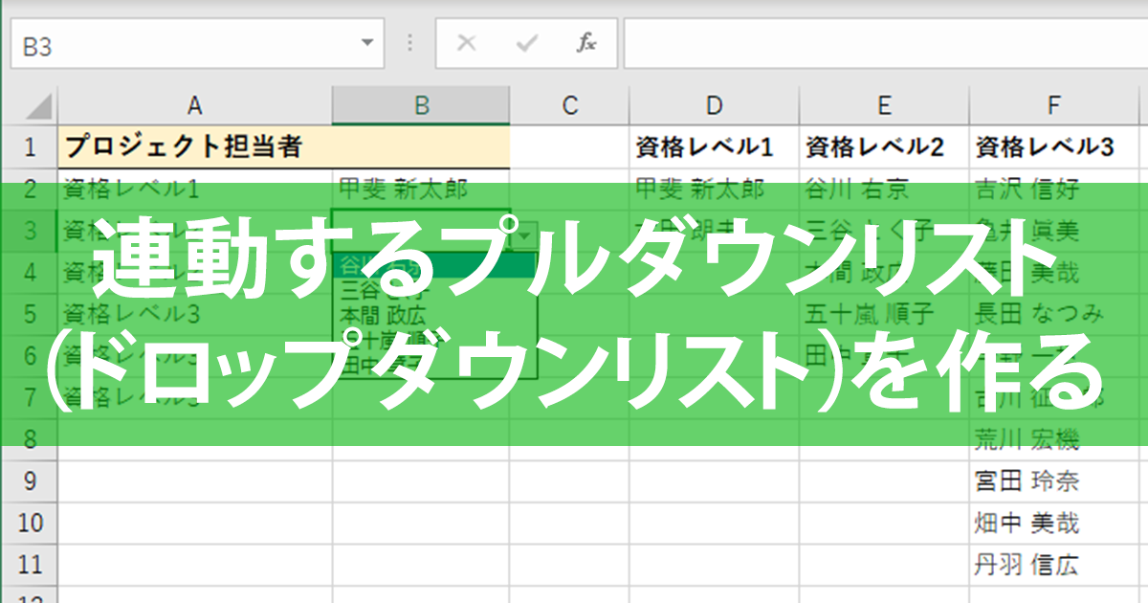Viewport: 1148px width, 603px height.
Task: Open the Insert Function dialog with fx icon
Action: 586,42
